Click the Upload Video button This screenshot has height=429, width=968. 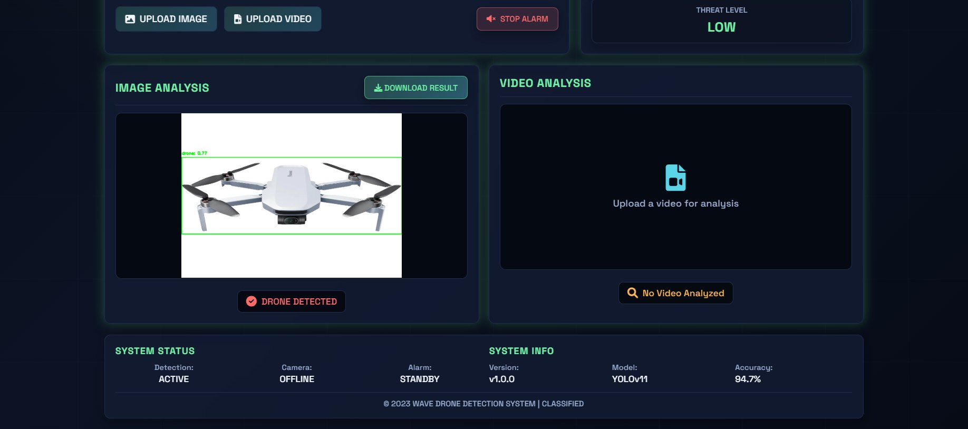(273, 19)
